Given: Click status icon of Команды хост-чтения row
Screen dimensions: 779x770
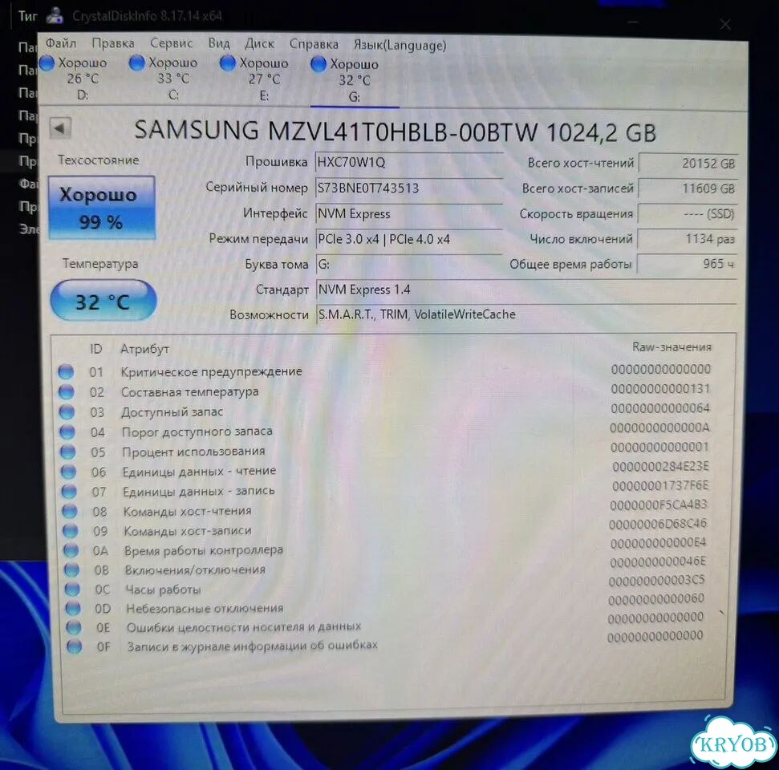Looking at the screenshot, I should click(70, 511).
